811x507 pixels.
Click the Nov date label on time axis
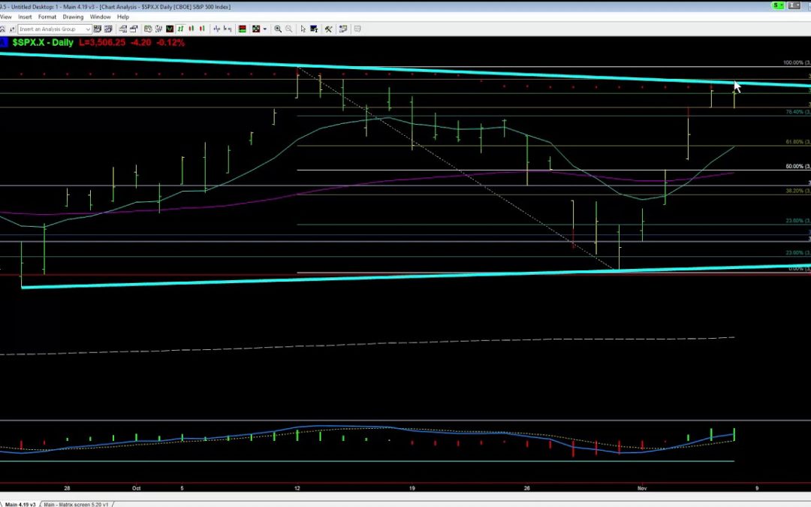642,488
